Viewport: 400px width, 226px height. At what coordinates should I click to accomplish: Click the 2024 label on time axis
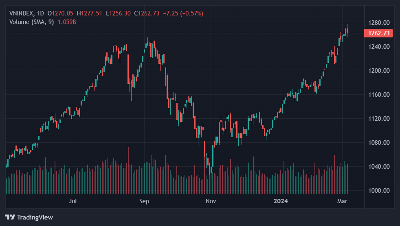click(x=281, y=201)
